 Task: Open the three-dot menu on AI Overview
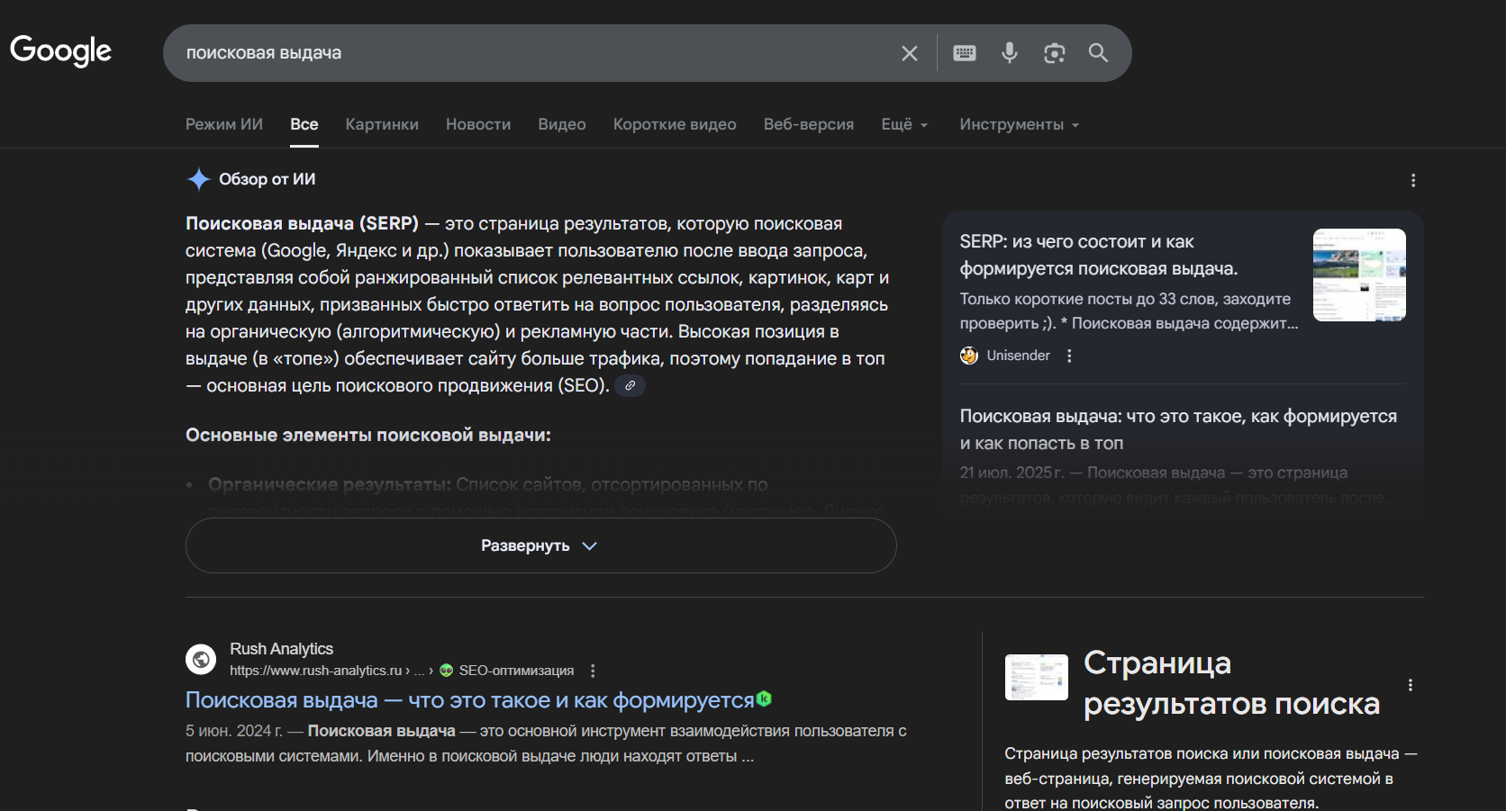point(1413,180)
